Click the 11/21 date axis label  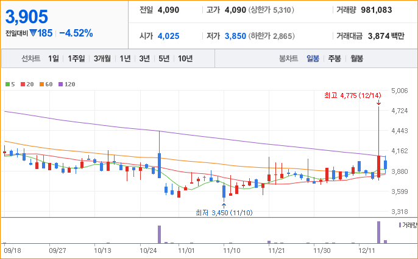(x=277, y=250)
